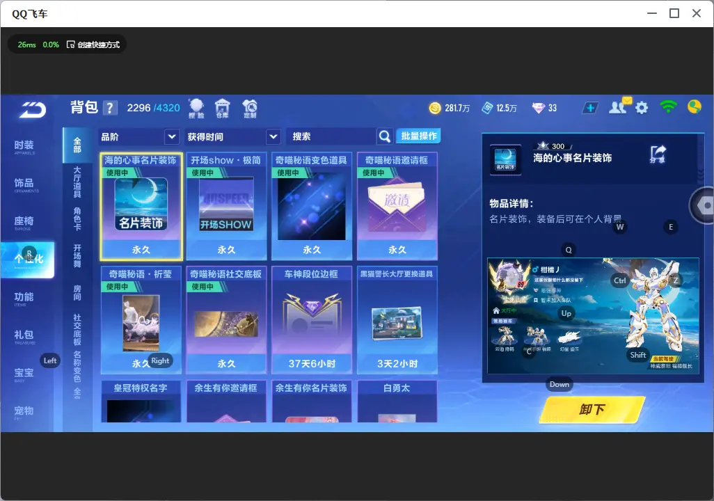Click the 281.7万 gold amount
714x501 pixels.
tap(457, 108)
